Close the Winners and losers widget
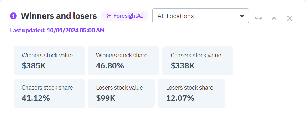The height and width of the screenshot is (132, 306). click(290, 18)
